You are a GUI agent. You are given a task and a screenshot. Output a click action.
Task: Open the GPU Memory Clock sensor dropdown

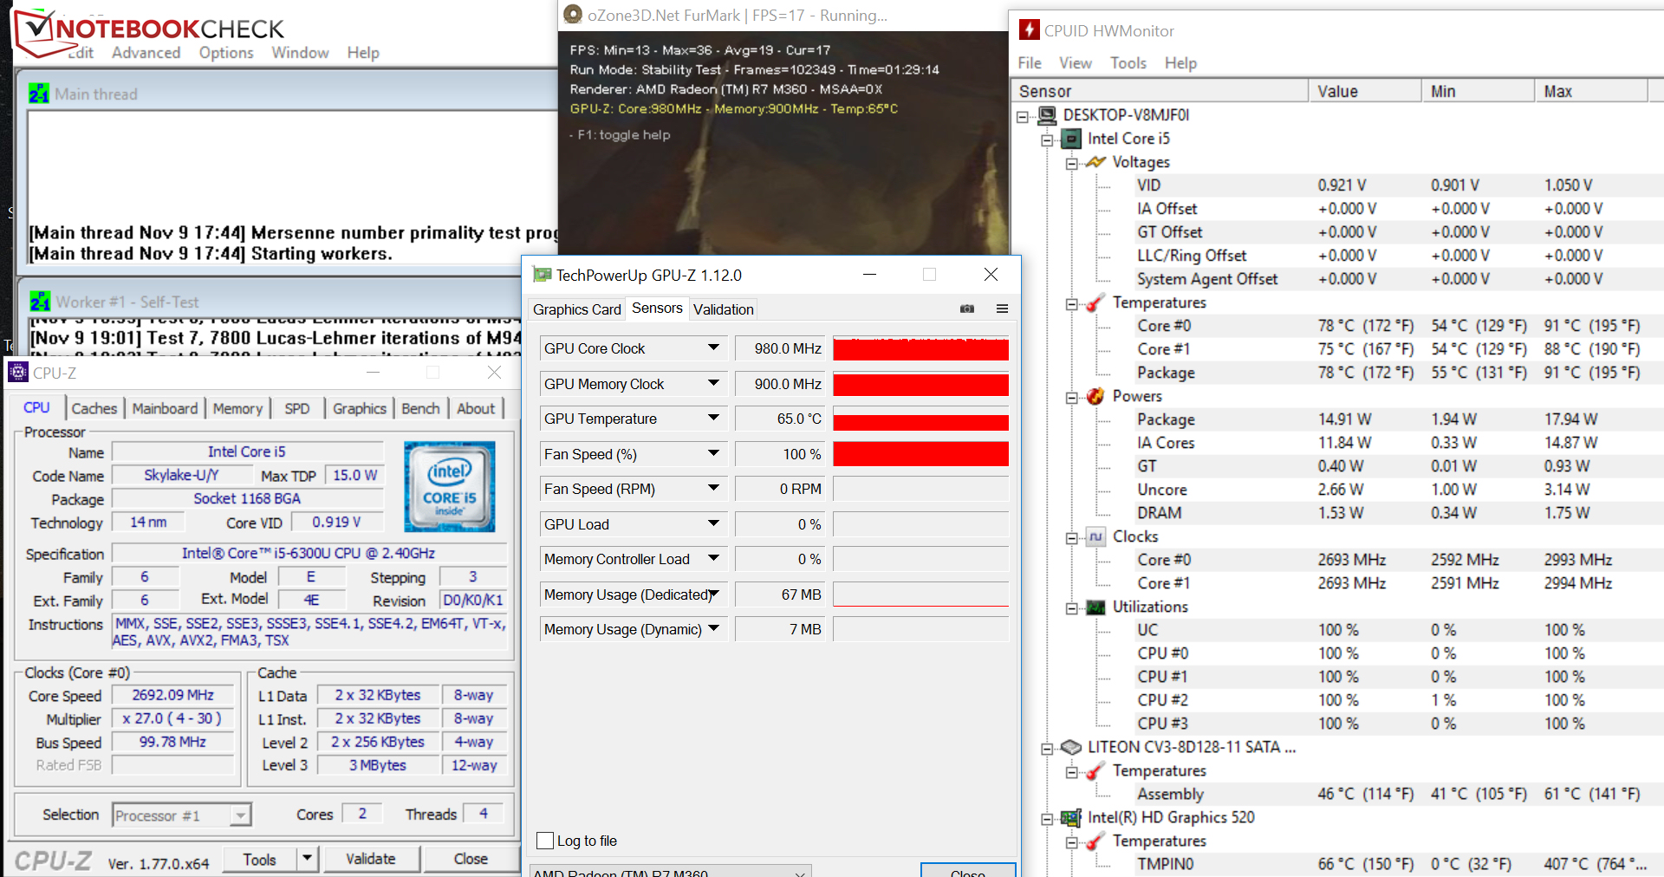(713, 384)
